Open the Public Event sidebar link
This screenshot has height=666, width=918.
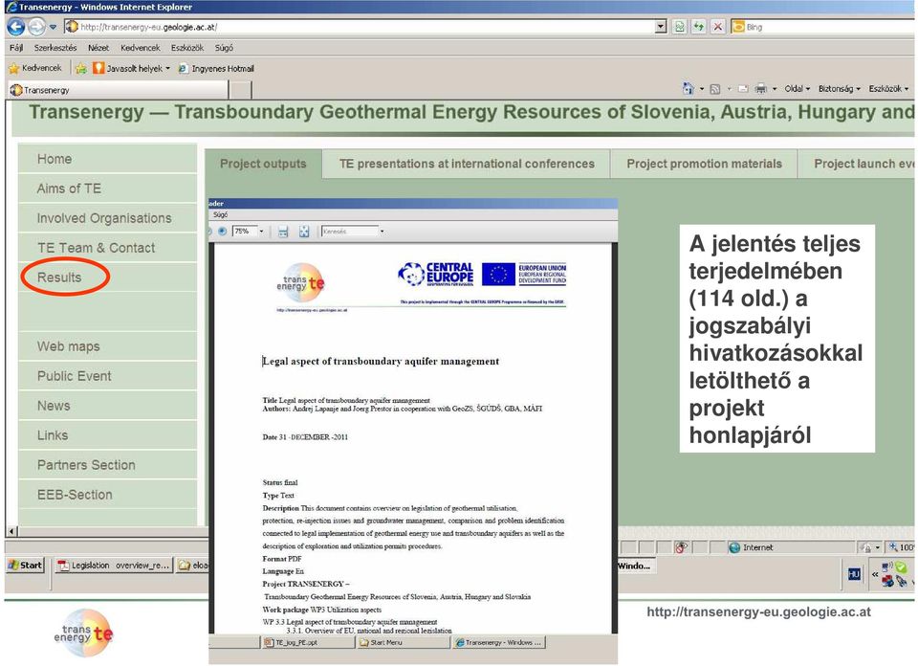[x=108, y=376]
